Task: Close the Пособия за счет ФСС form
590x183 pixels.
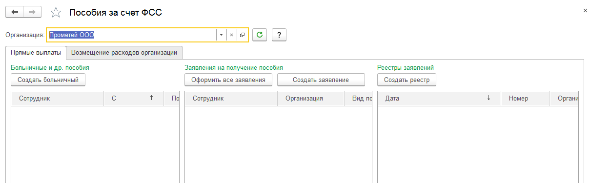Action: point(585,10)
